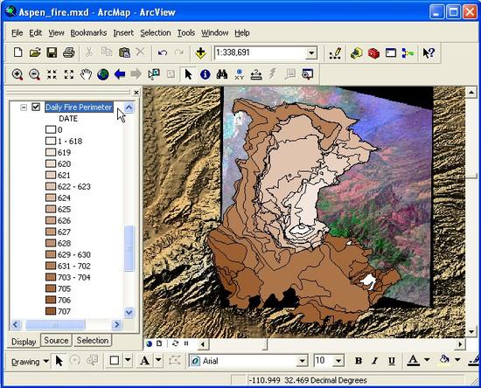Open the ArcToolbox window icon
Image resolution: width=481 pixels, height=388 pixels.
pyautogui.click(x=373, y=53)
